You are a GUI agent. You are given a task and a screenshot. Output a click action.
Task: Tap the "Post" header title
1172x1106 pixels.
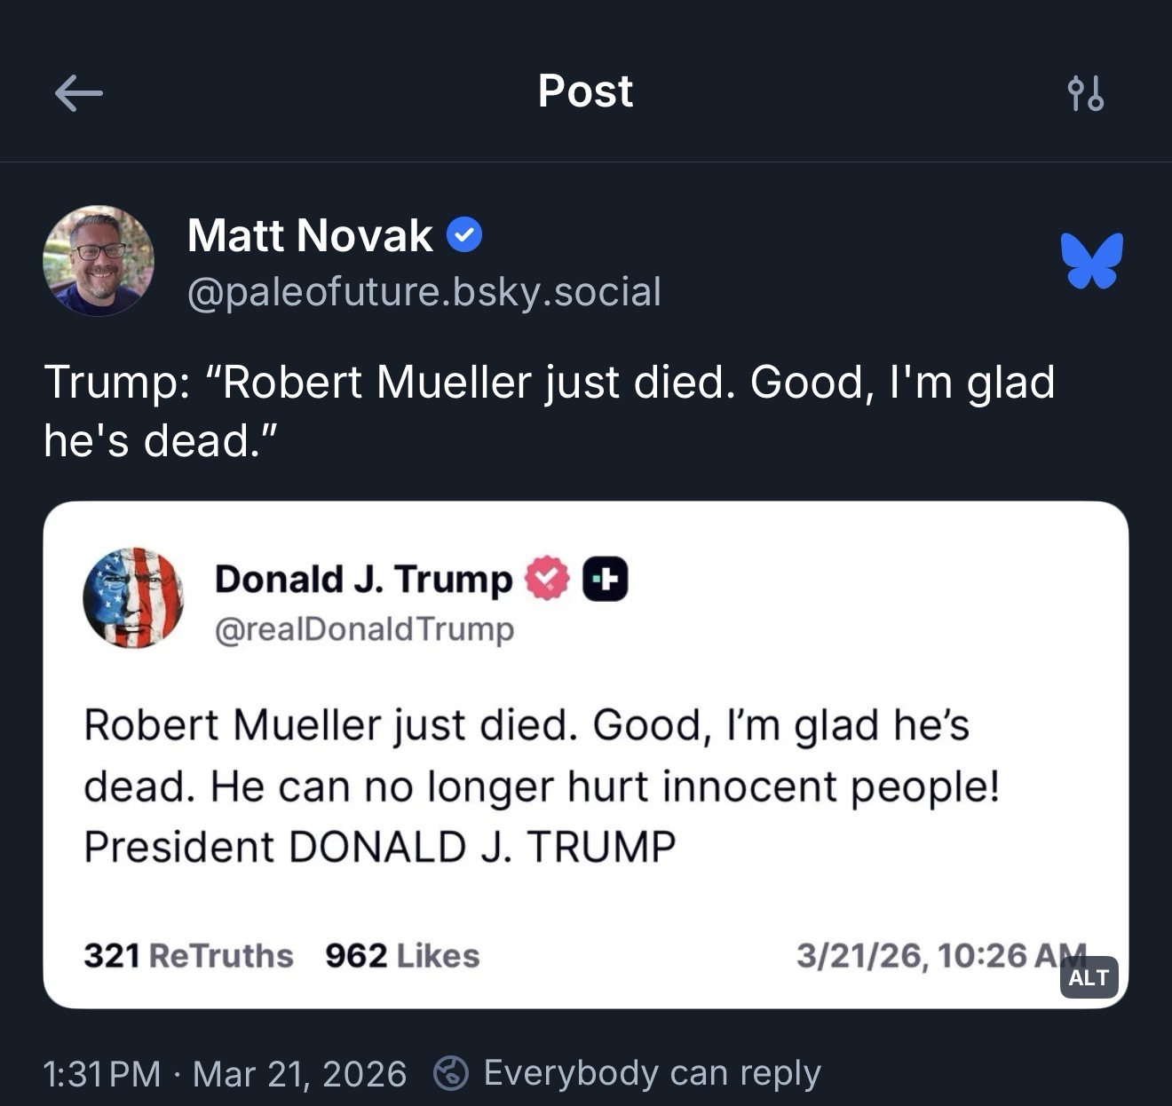coord(585,91)
